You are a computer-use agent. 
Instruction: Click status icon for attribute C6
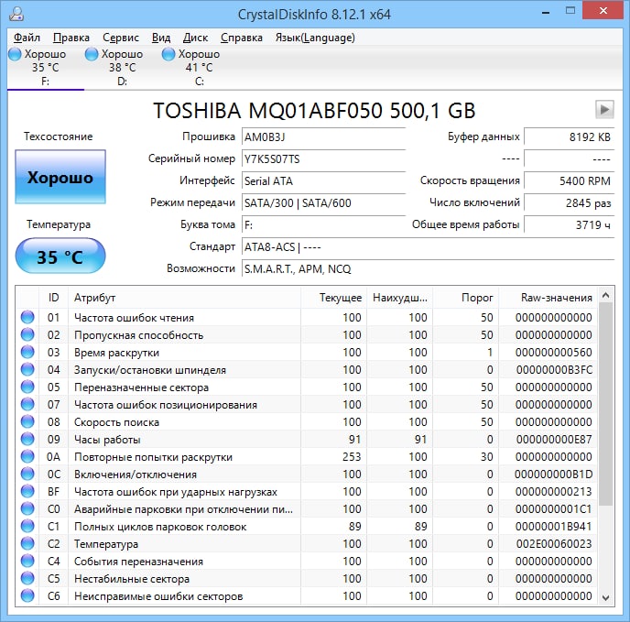27,595
